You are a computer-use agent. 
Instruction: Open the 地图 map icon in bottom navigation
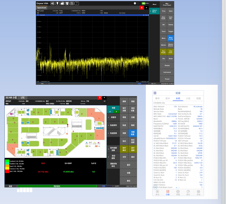pyautogui.click(x=178, y=192)
